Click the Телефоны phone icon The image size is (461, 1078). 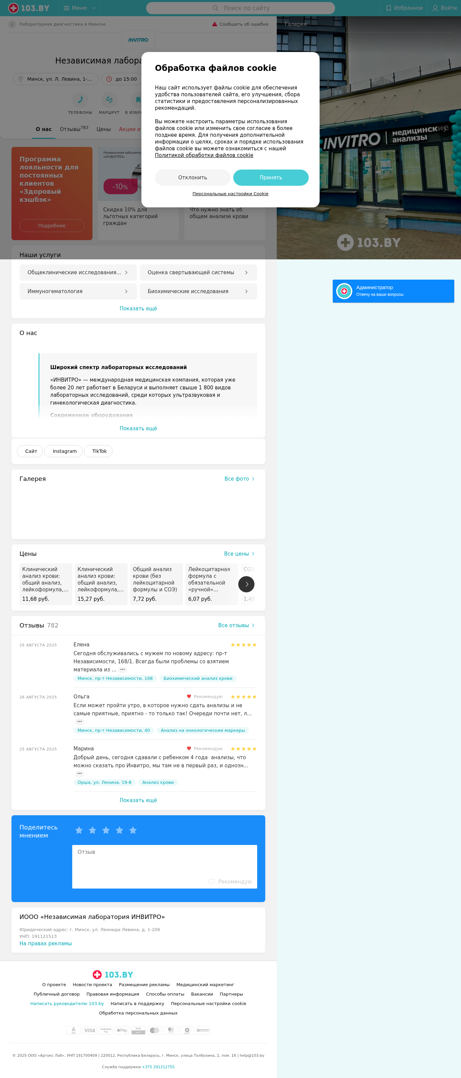coord(80,100)
